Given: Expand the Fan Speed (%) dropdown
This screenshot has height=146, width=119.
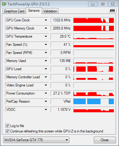Looking at the screenshot, I should pyautogui.click(x=46, y=45).
